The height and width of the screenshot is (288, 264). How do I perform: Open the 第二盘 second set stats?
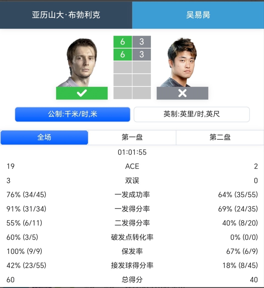[x=220, y=137]
